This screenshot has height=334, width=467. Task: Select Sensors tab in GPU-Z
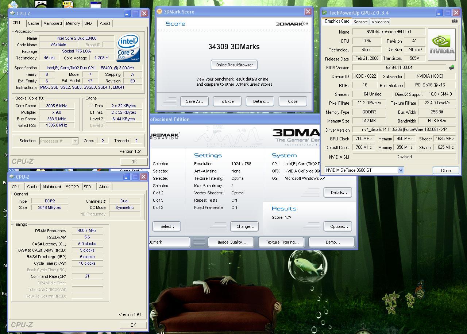point(360,22)
